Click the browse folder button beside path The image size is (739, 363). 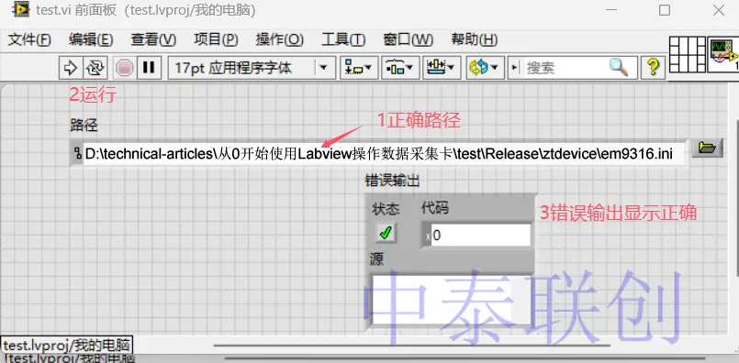pyautogui.click(x=707, y=148)
